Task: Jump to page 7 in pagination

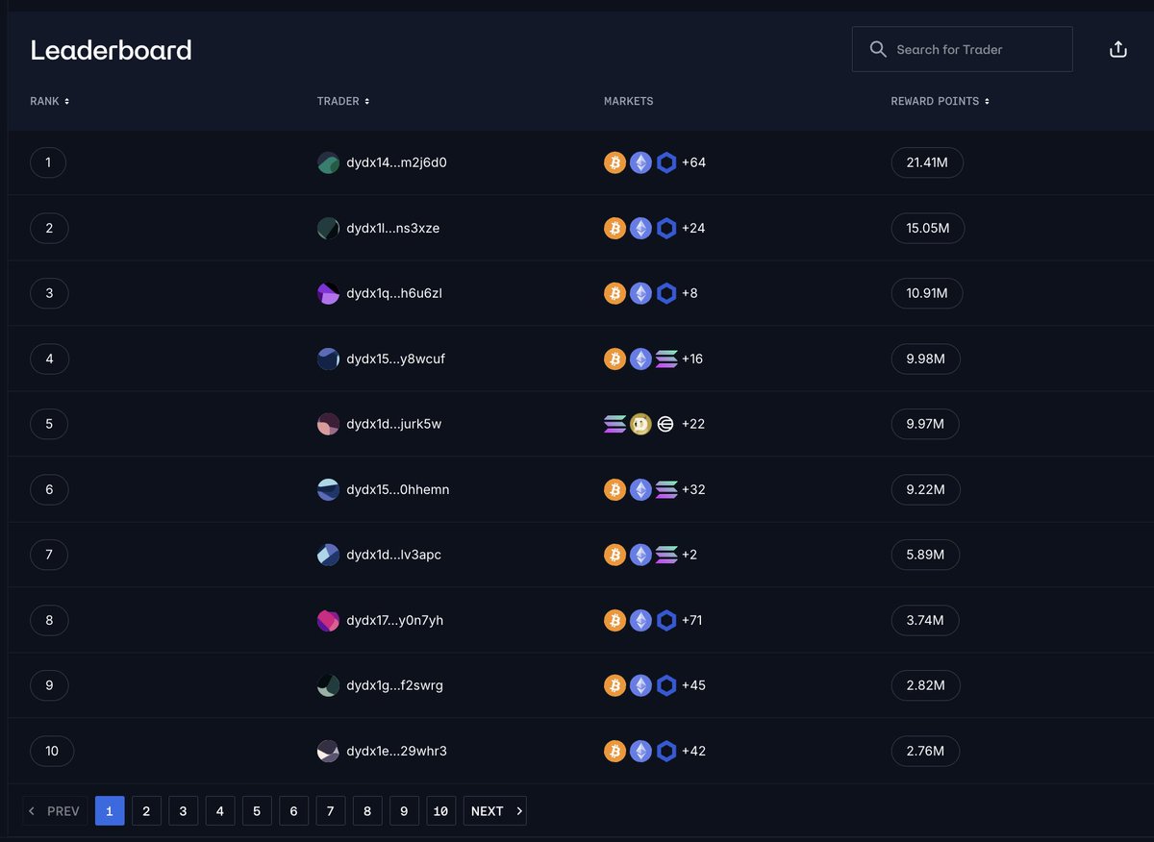Action: (x=330, y=811)
